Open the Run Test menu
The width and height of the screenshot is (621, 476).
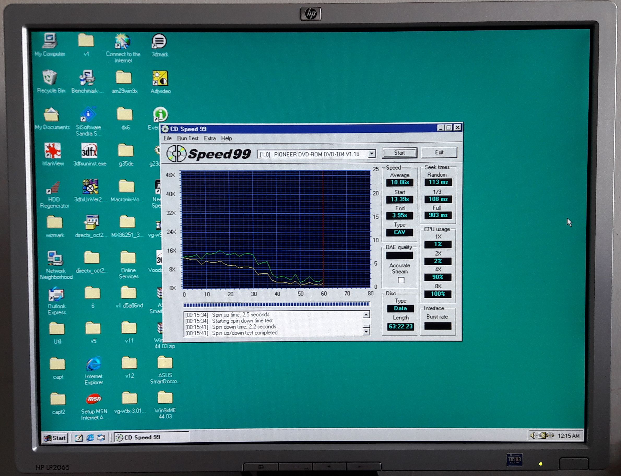187,138
